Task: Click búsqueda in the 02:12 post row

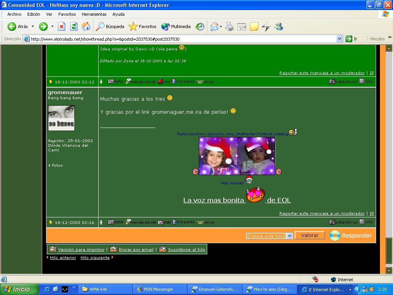Action: [183, 81]
